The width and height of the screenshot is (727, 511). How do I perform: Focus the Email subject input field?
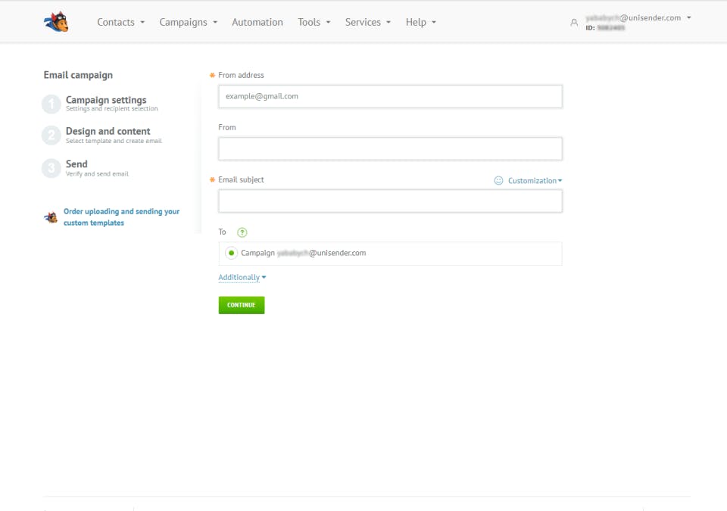click(391, 201)
